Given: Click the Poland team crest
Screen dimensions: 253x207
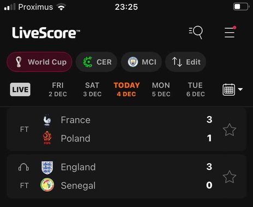Looking at the screenshot, I should tap(47, 138).
